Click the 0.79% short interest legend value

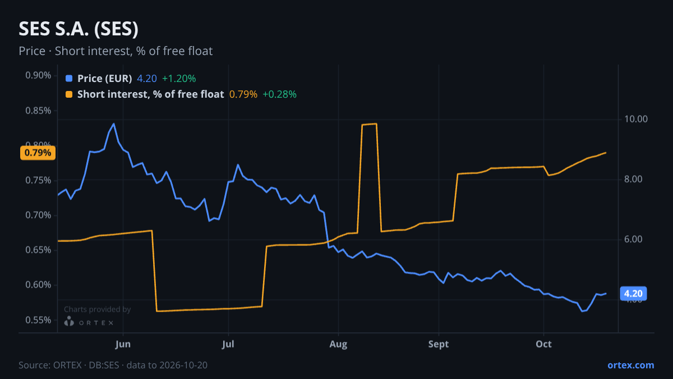pos(243,94)
